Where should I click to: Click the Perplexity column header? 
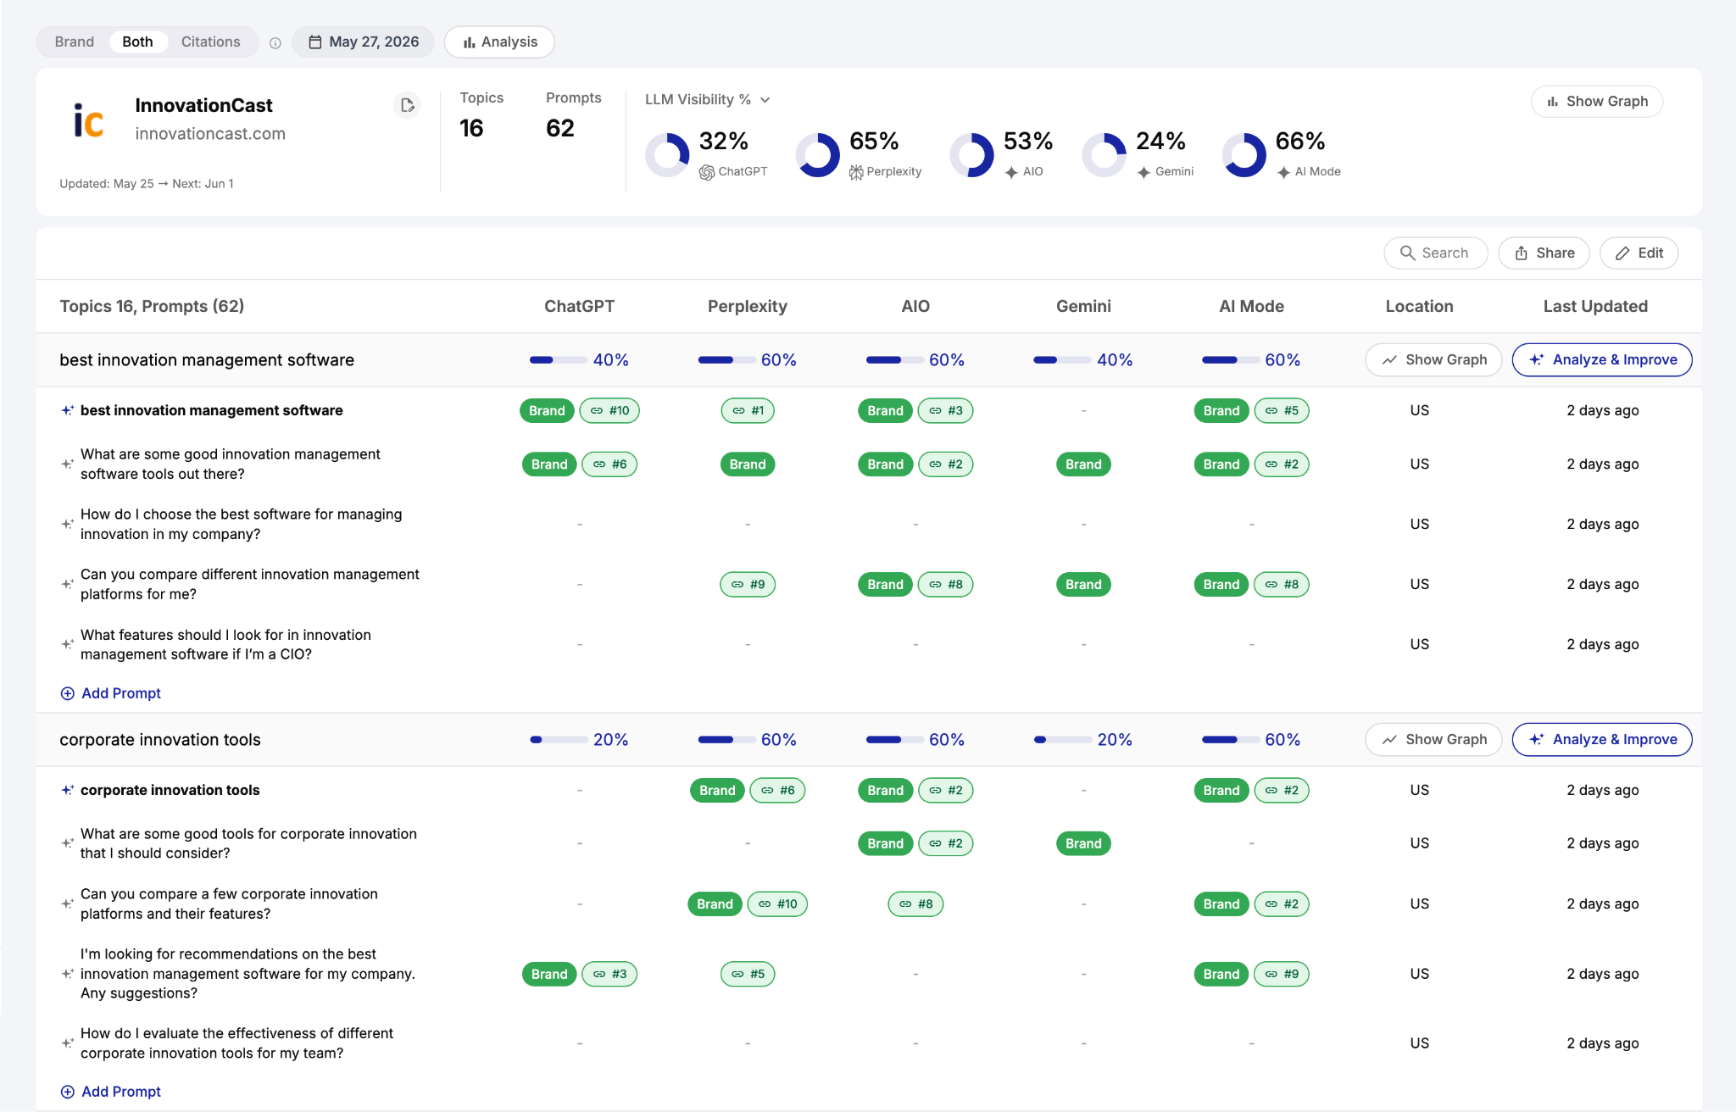click(748, 307)
